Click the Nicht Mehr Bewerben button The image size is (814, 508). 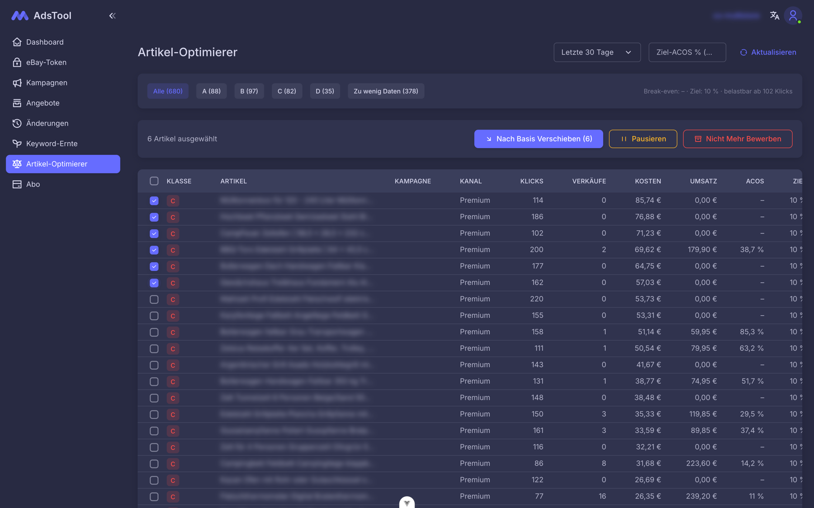[x=738, y=139]
